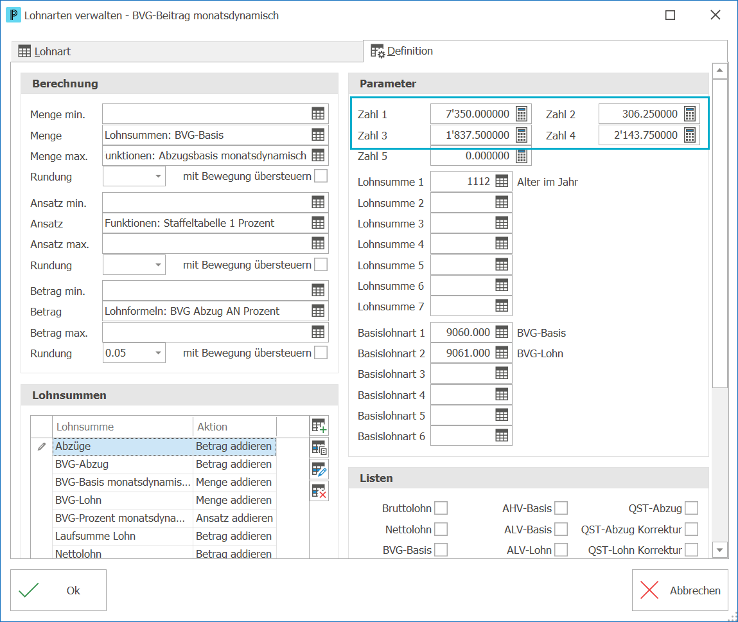Open the calculator icon for Zahl 4
The height and width of the screenshot is (622, 738).
pyautogui.click(x=690, y=135)
